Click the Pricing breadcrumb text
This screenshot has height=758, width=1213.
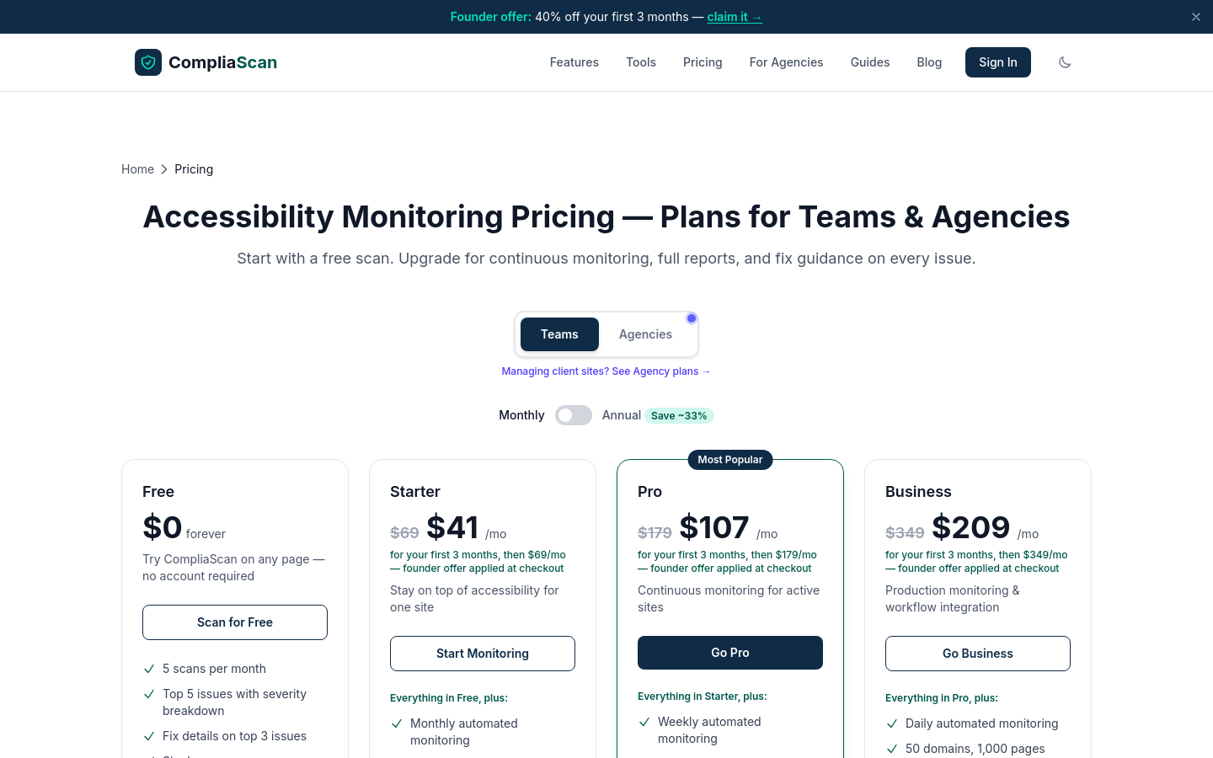pyautogui.click(x=194, y=169)
